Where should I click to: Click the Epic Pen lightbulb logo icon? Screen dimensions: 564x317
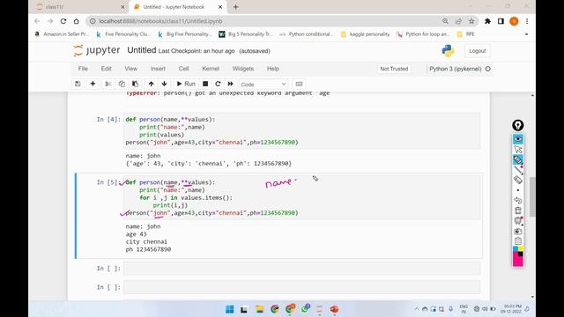coord(518,125)
